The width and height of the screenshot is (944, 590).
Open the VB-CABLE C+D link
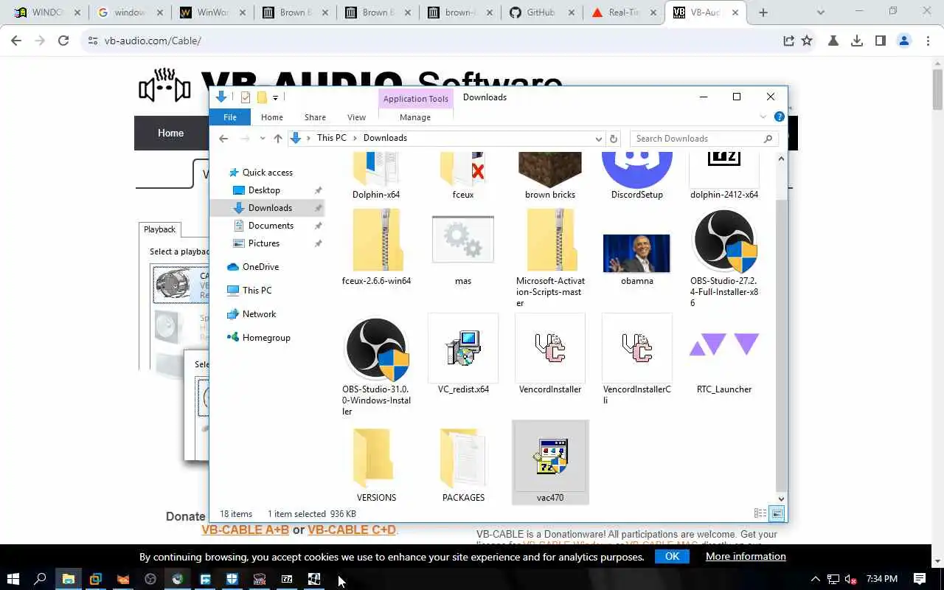pos(352,530)
